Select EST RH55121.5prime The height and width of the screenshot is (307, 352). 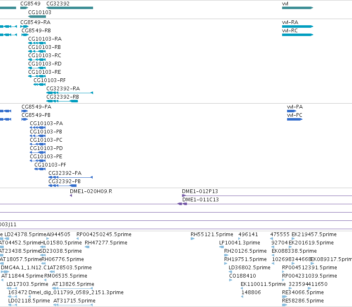coord(212,234)
